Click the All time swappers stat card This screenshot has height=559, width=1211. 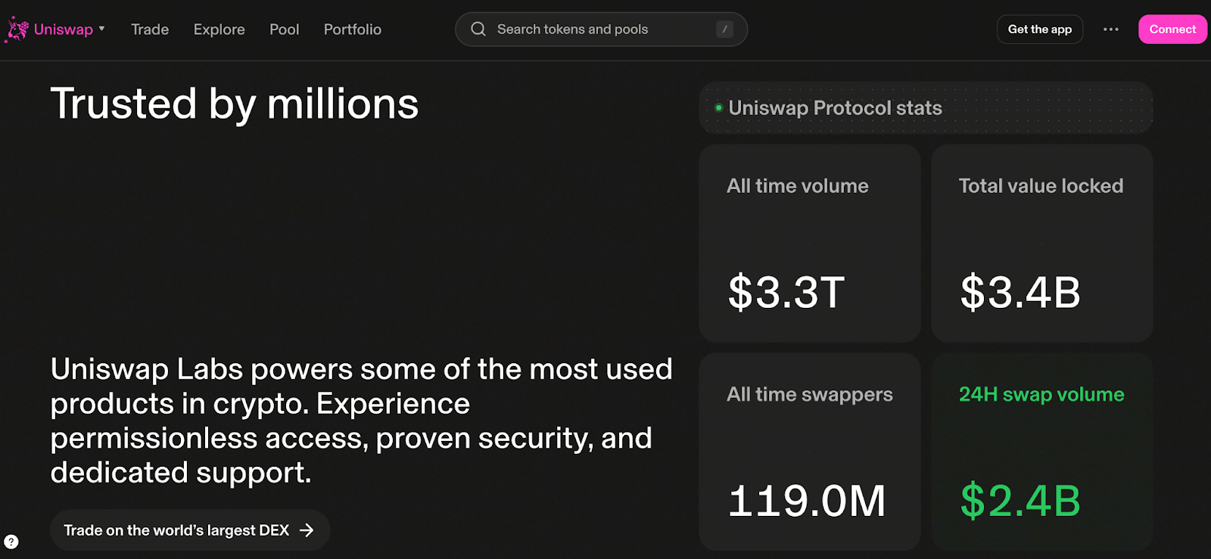810,452
